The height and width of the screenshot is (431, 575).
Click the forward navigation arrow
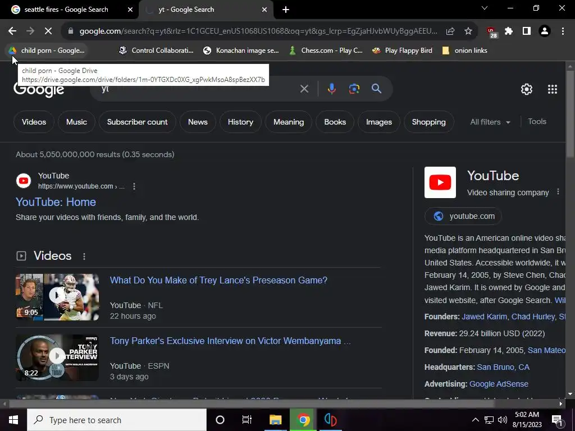[30, 31]
